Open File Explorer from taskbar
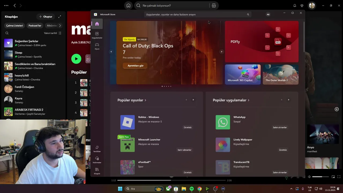Image resolution: width=343 pixels, height=193 pixels. pyautogui.click(x=184, y=189)
